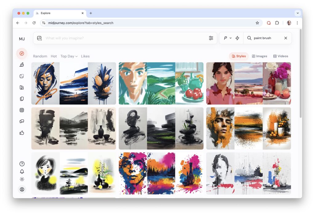Viewport: 315px width, 215px height.
Task: Click the grid icon in left sidebar
Action: (x=22, y=110)
